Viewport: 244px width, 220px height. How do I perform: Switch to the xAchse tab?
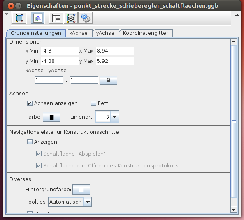click(79, 33)
